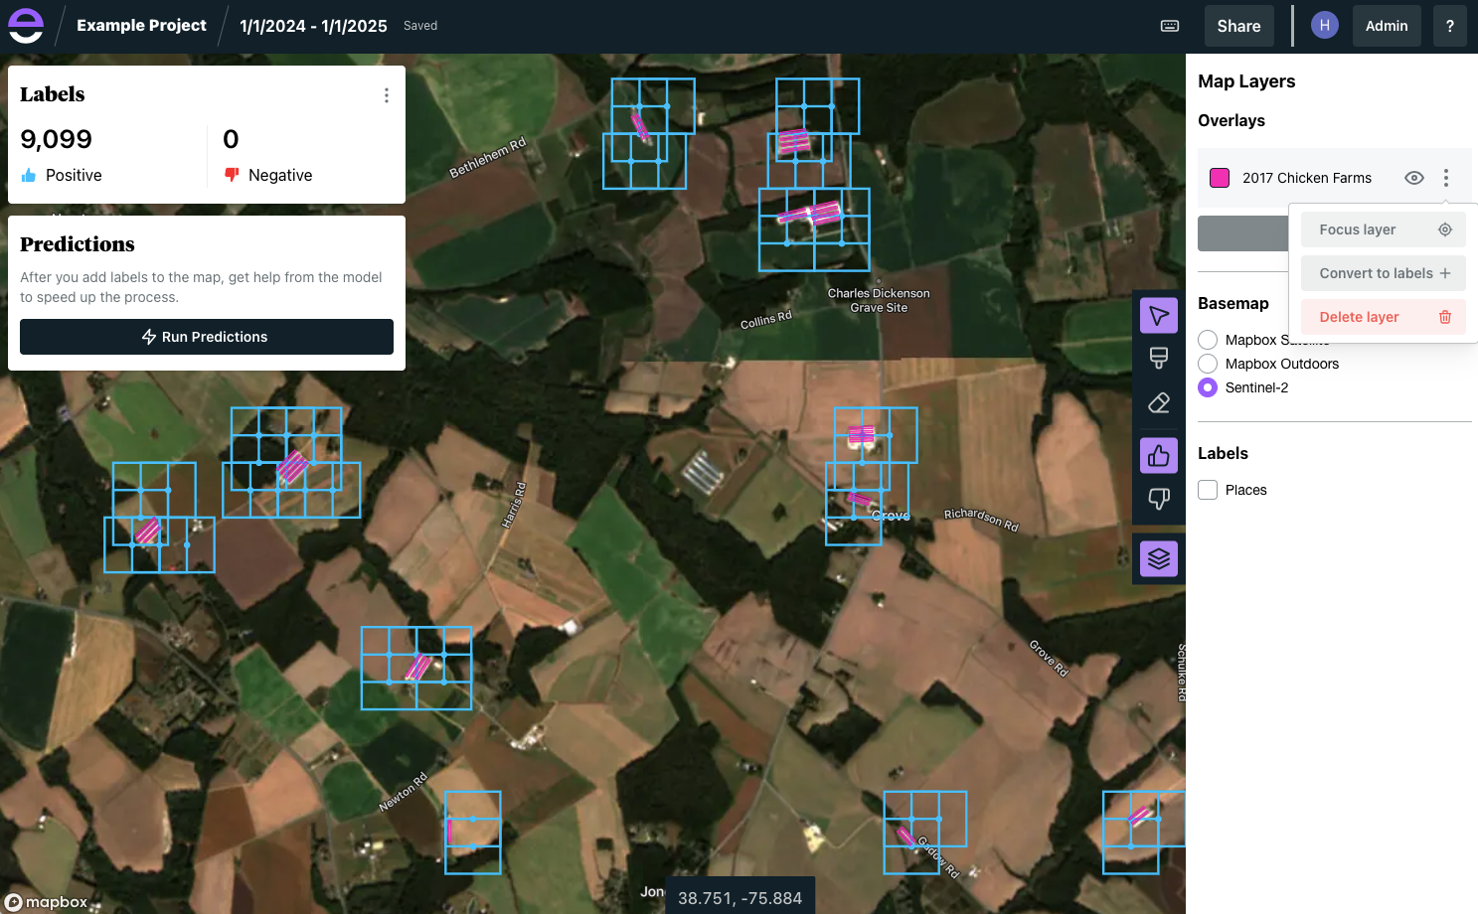Choose Focus layer from the menu
The image size is (1478, 914).
point(1383,229)
